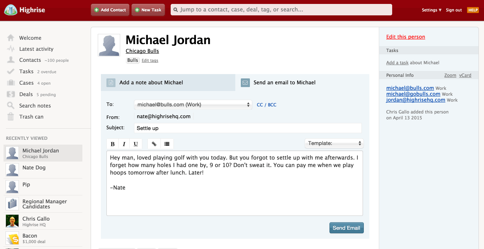Click the Search notes magnifier icon
This screenshot has height=249, width=484.
click(11, 106)
